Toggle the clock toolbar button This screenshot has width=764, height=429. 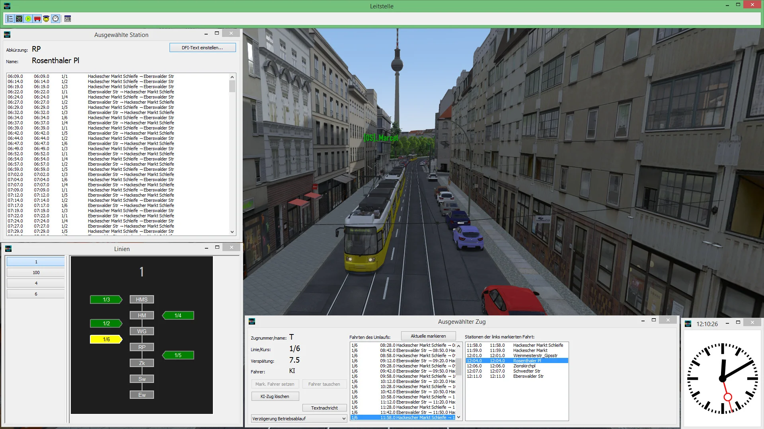point(55,18)
